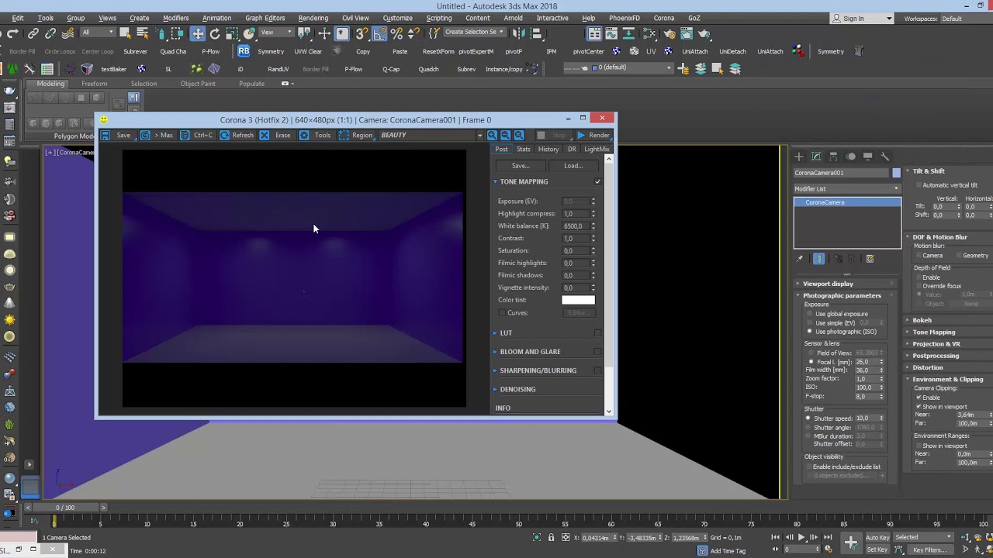Open the Display panel tab icon

point(867,157)
